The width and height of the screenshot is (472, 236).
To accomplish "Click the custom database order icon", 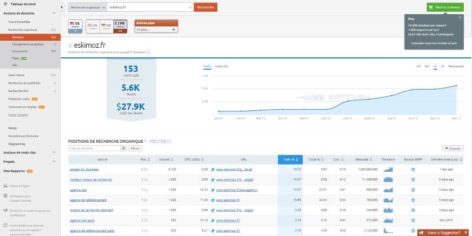I will 5,225.
